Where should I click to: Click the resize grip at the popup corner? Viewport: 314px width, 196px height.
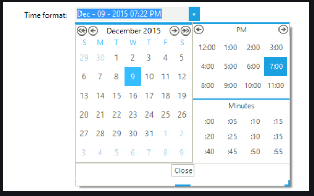(x=287, y=183)
